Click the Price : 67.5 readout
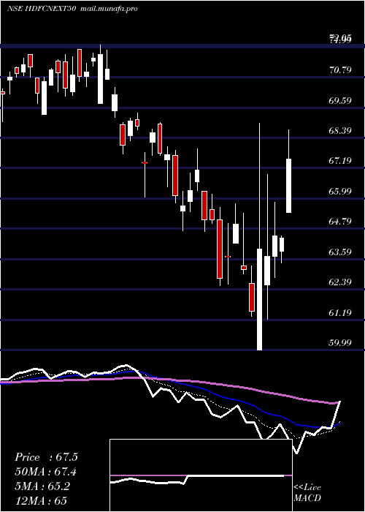This screenshot has height=512, width=365. click(46, 457)
